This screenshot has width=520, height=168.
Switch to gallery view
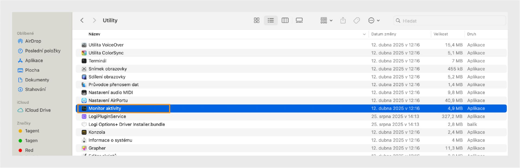[299, 21]
